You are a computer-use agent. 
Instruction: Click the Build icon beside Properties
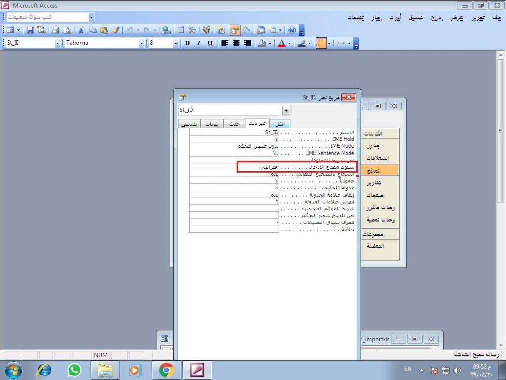(246, 30)
